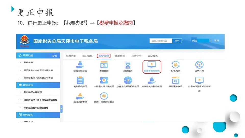This screenshot has width=245, height=138.
Task: Open 证明开具 globe icon
Action: [x=199, y=65]
